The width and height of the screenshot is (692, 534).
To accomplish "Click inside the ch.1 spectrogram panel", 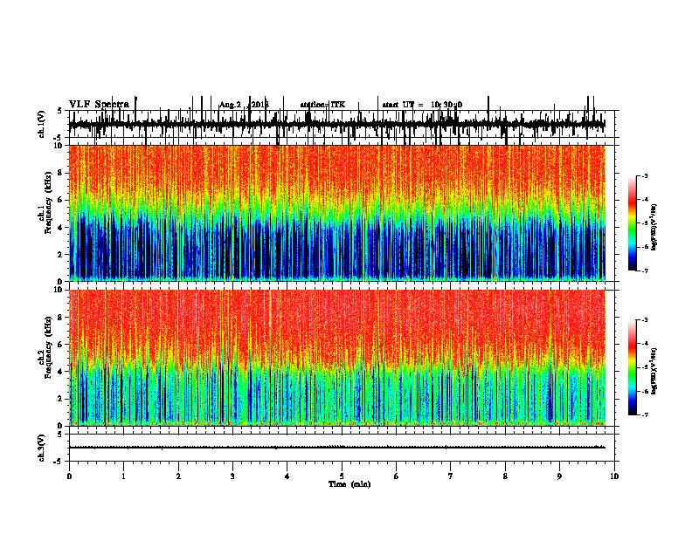I will 337,213.
